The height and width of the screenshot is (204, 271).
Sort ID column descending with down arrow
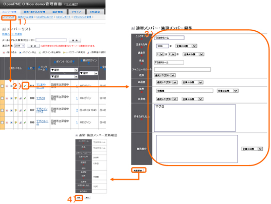[34, 68]
